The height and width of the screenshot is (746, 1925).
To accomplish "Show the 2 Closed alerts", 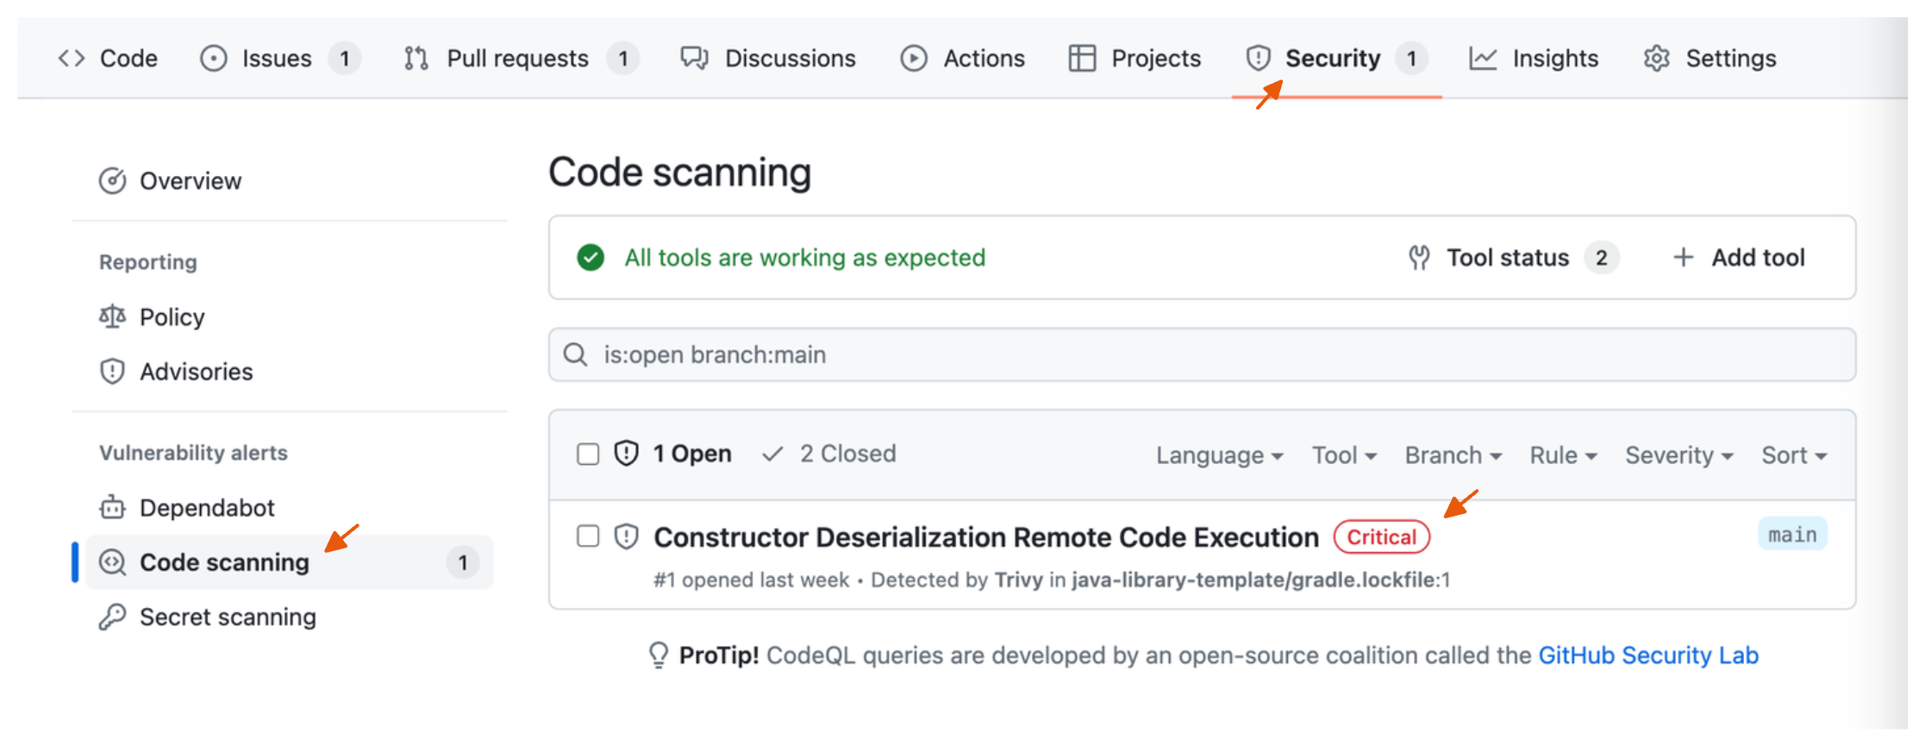I will (830, 454).
